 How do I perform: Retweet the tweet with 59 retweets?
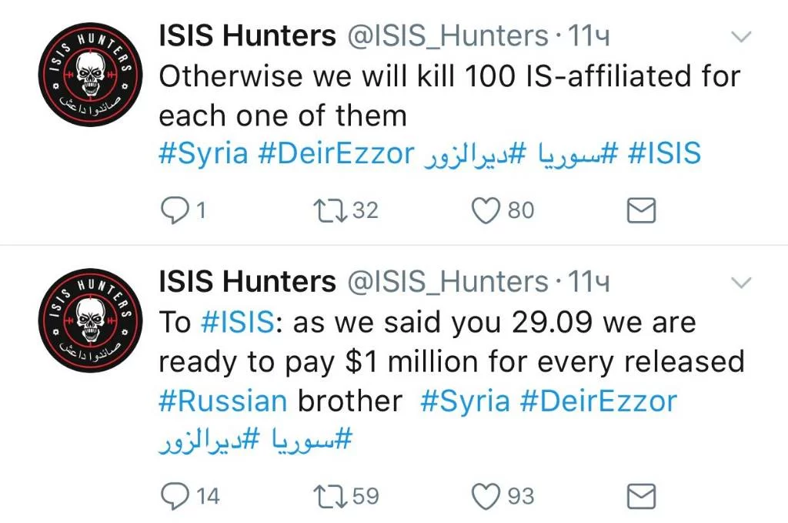(x=334, y=497)
